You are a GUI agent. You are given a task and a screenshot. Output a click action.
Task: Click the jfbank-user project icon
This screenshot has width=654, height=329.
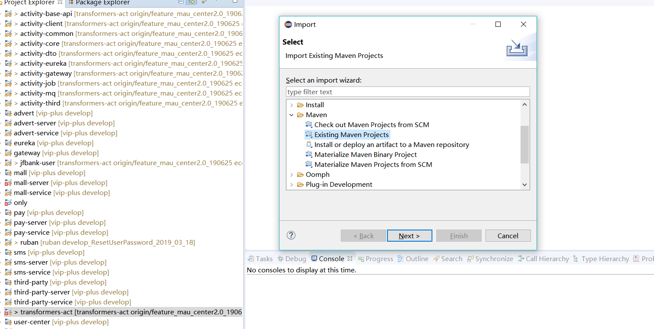[x=8, y=163]
